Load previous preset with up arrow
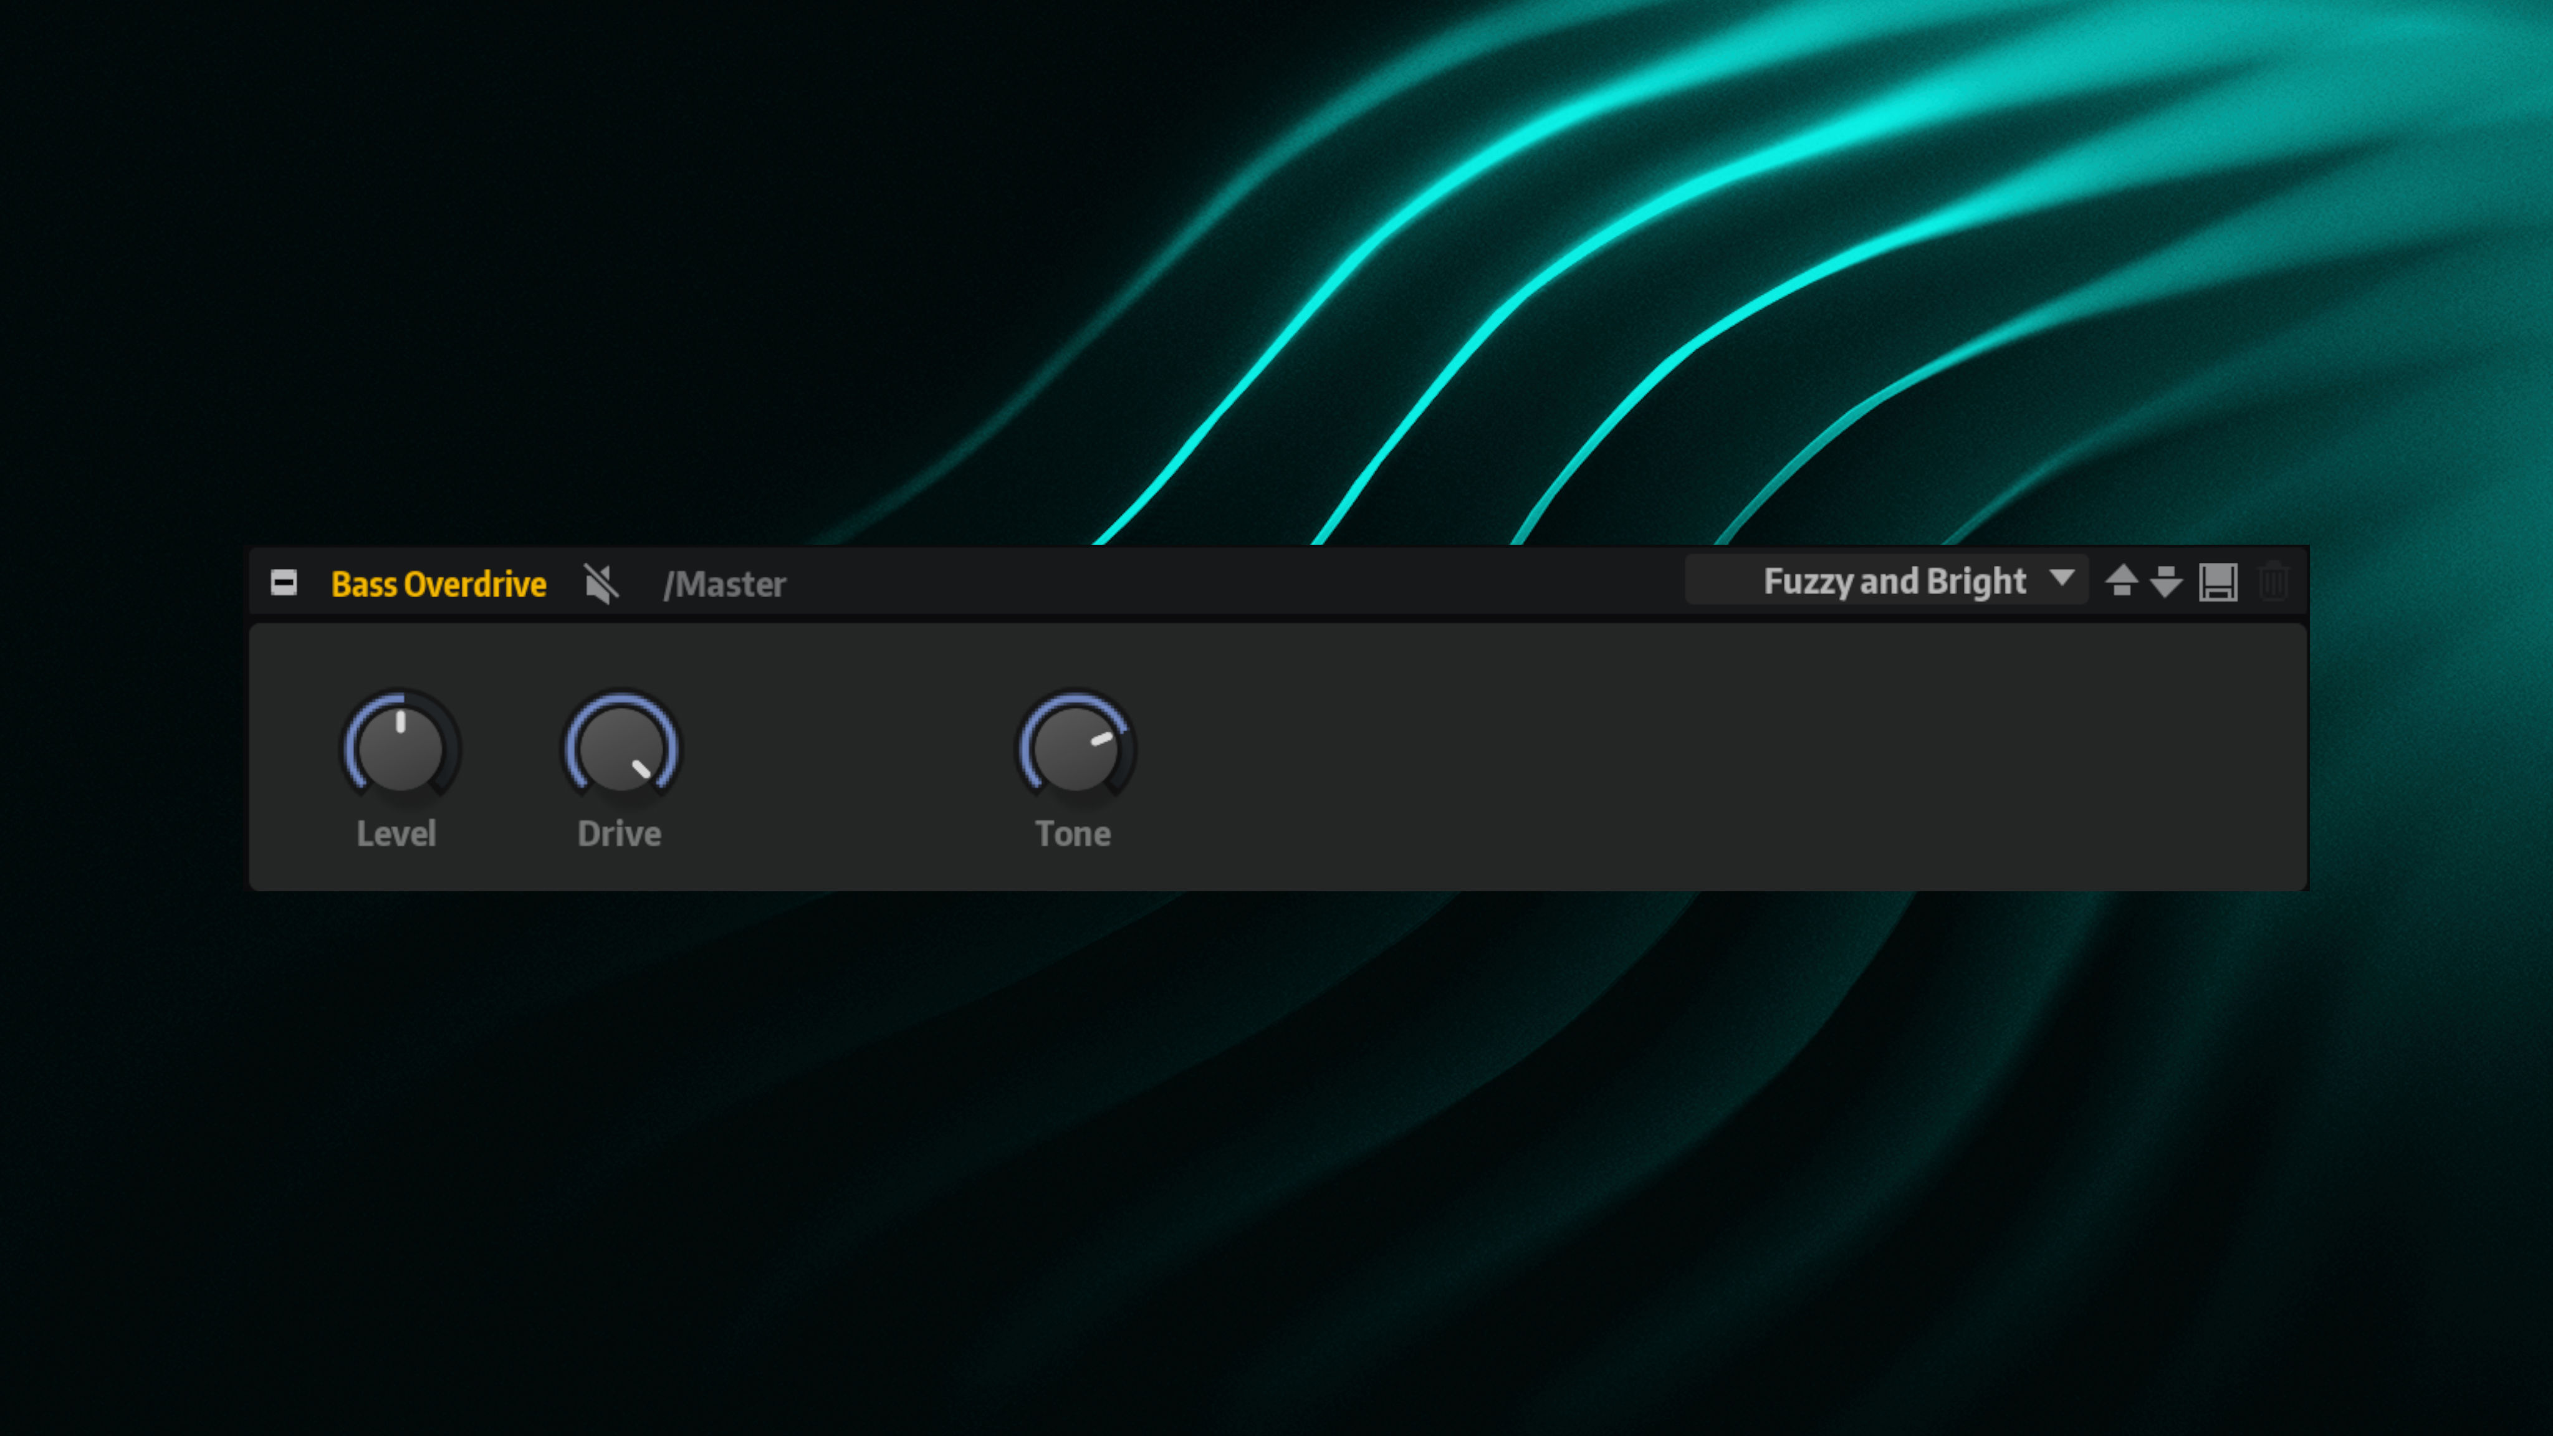Viewport: 2553px width, 1436px height. [2121, 581]
